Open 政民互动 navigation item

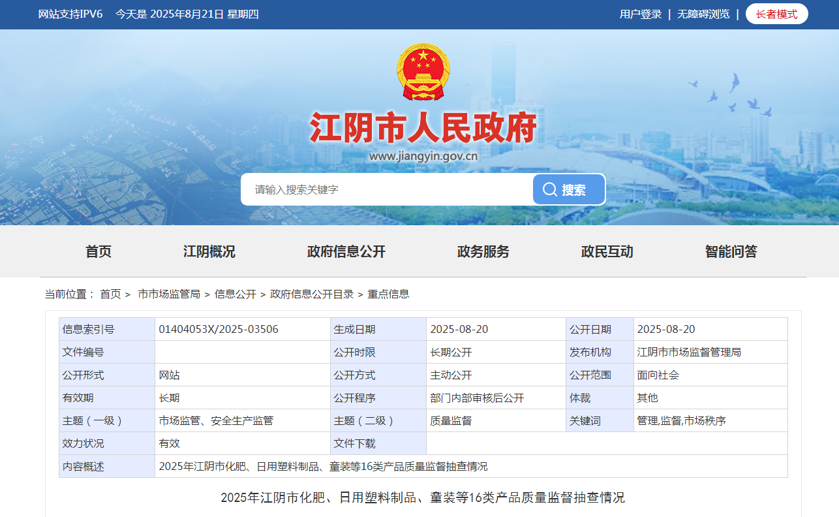[x=607, y=251]
